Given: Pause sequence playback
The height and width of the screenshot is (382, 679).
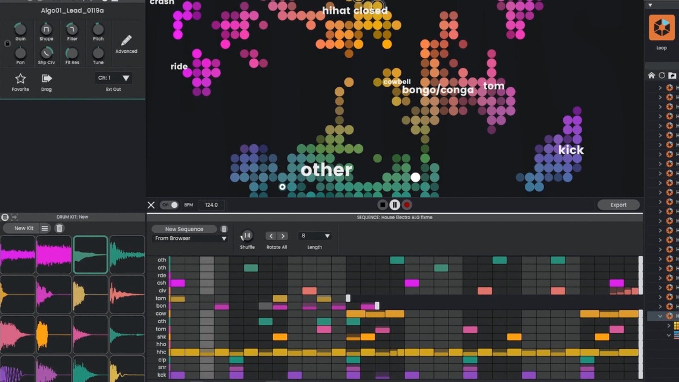Looking at the screenshot, I should point(394,205).
